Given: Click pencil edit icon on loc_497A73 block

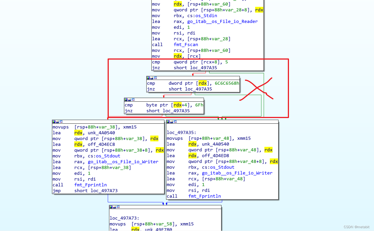Looking at the screenshot, I should [114, 207].
